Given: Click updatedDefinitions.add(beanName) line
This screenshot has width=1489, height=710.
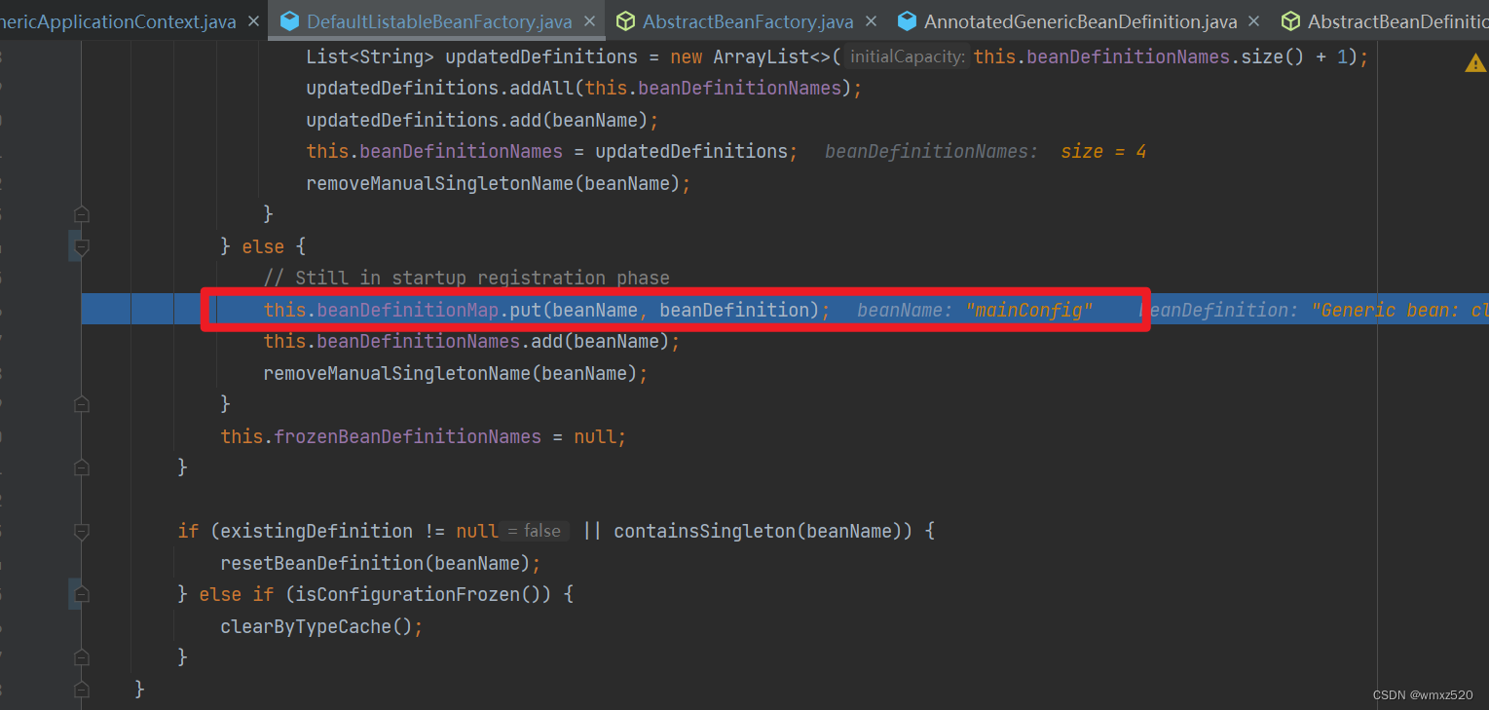Looking at the screenshot, I should (482, 120).
